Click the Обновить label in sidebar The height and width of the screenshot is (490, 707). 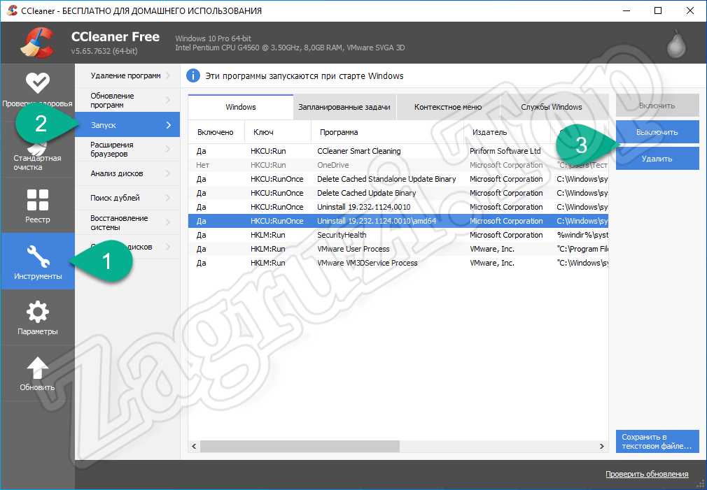pyautogui.click(x=37, y=387)
